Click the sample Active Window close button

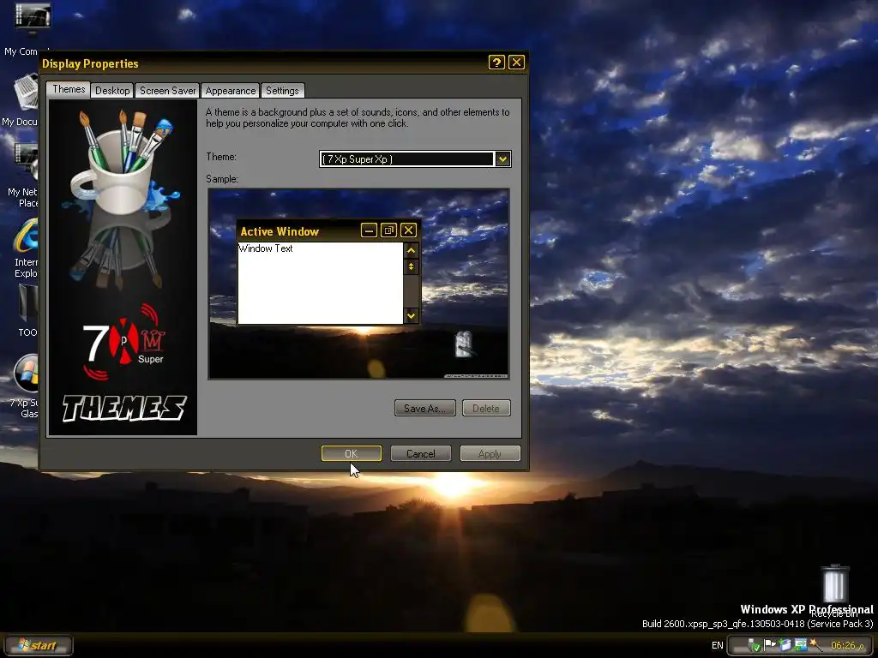point(409,230)
